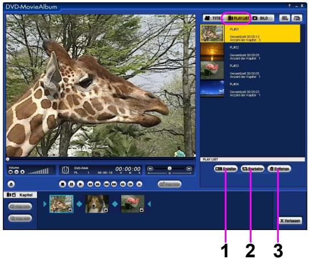Click the Verlassen exit button
Viewport: 309px width, 259px height.
[290, 220]
